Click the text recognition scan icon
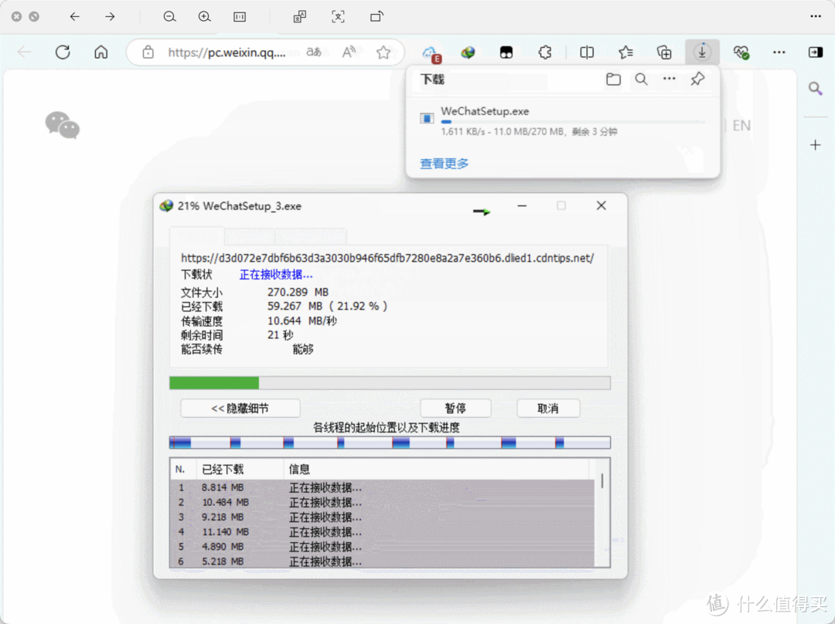 (338, 16)
